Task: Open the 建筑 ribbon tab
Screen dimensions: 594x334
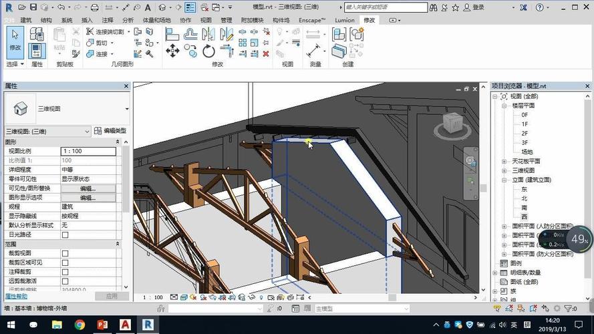Action: [x=26, y=21]
